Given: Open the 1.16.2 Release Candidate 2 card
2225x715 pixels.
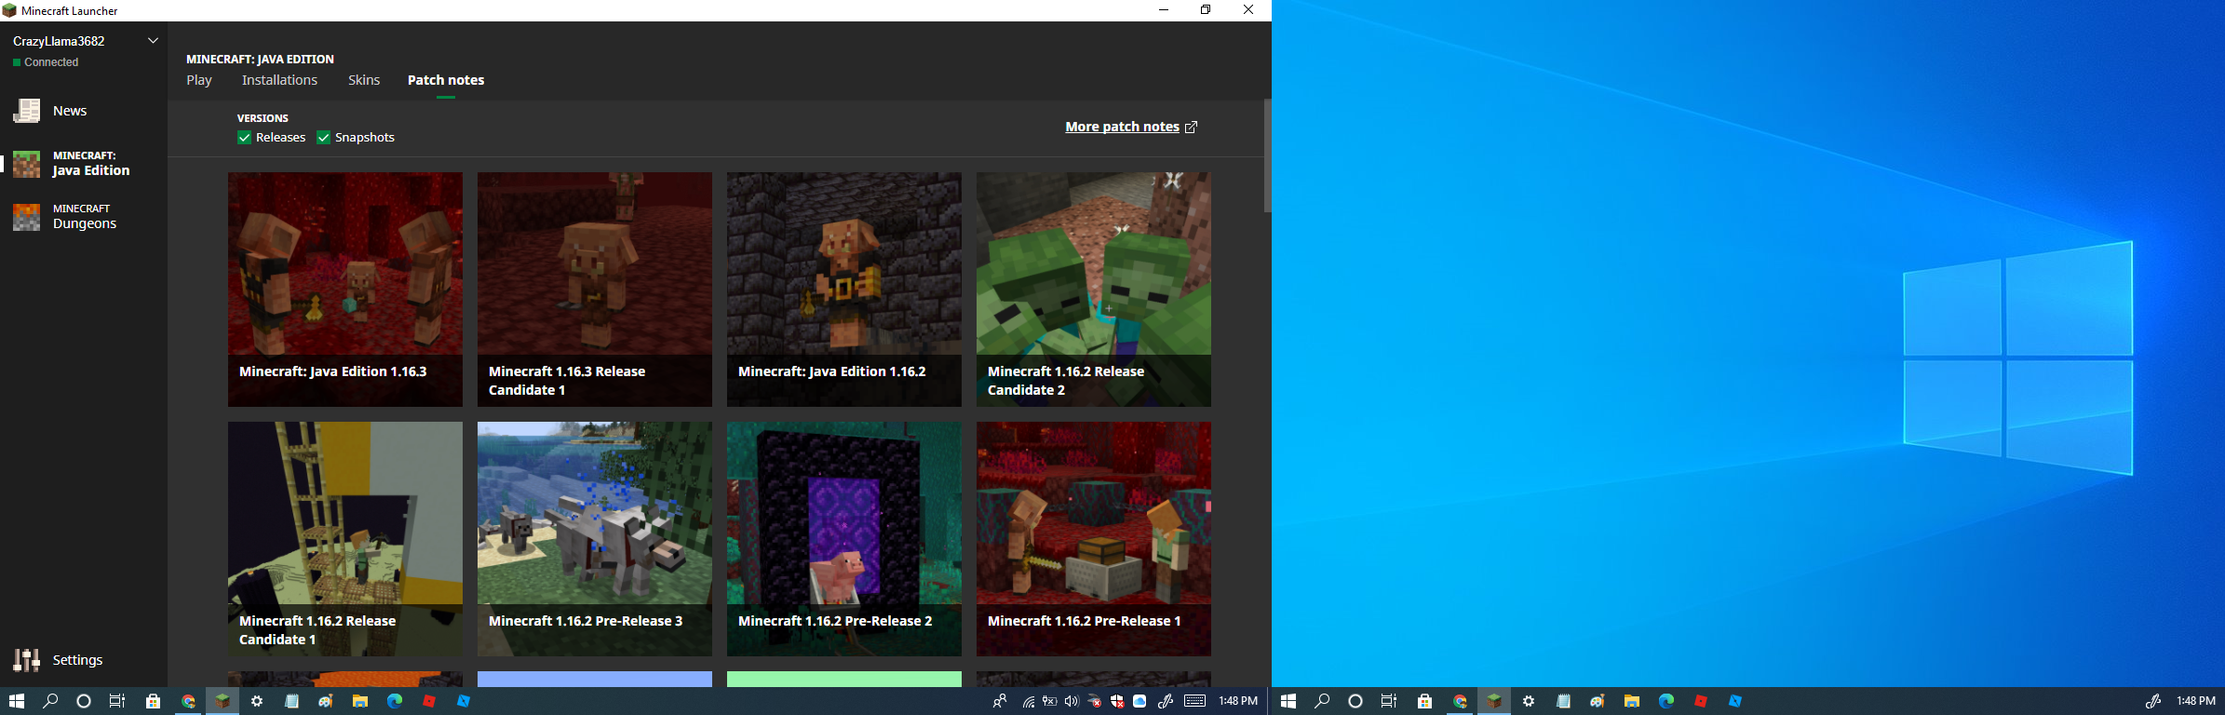Looking at the screenshot, I should click(1093, 289).
